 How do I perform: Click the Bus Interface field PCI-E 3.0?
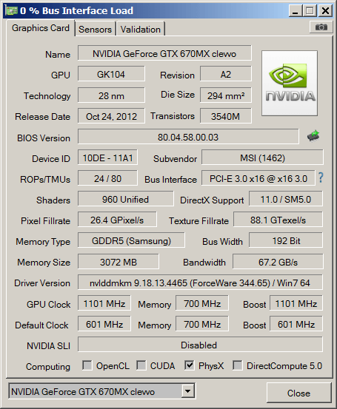pyautogui.click(x=258, y=178)
